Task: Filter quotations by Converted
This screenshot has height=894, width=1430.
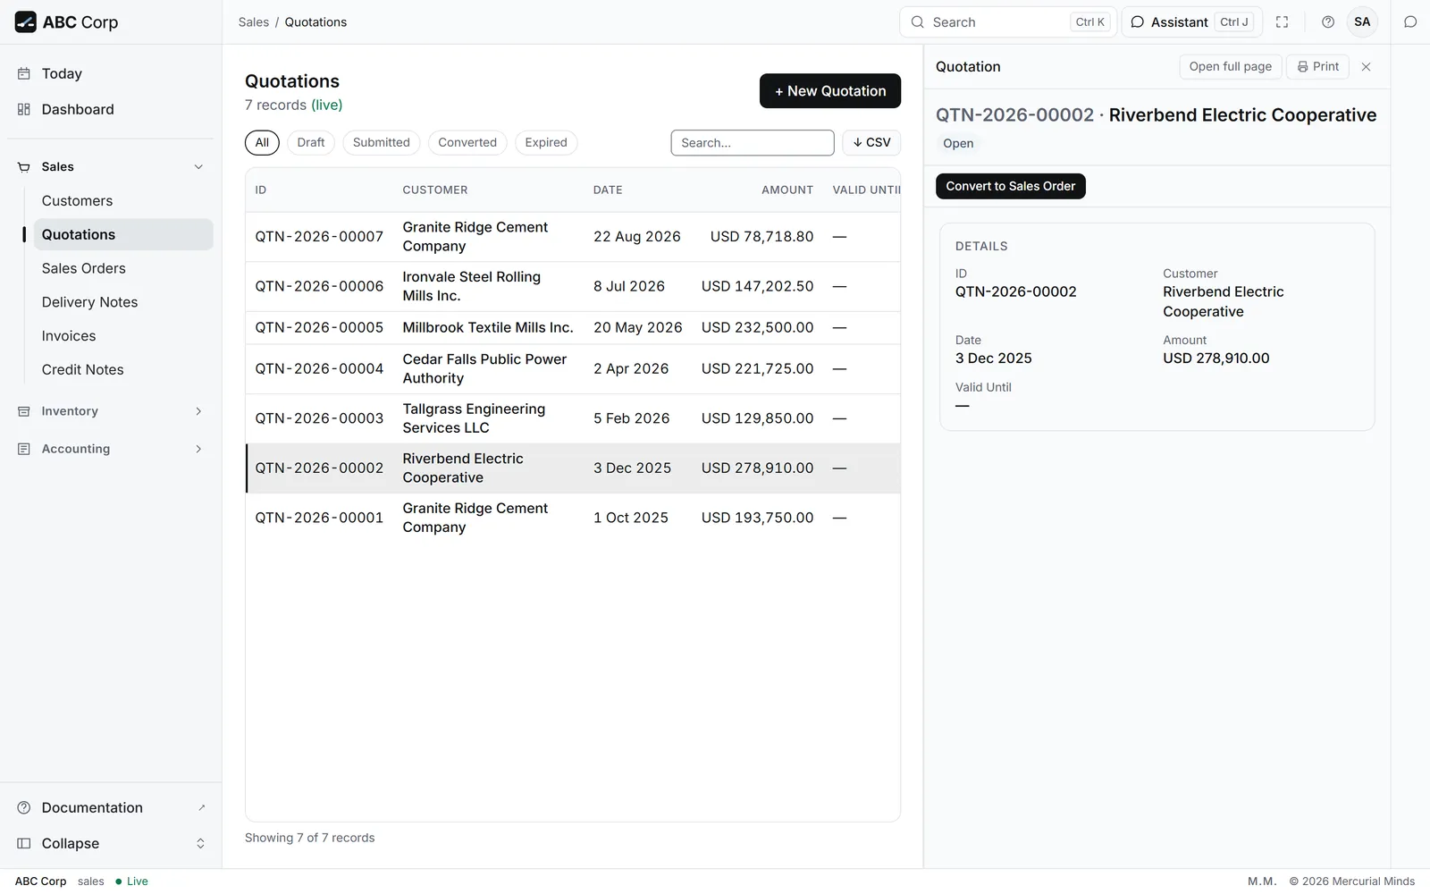Action: pos(467,143)
